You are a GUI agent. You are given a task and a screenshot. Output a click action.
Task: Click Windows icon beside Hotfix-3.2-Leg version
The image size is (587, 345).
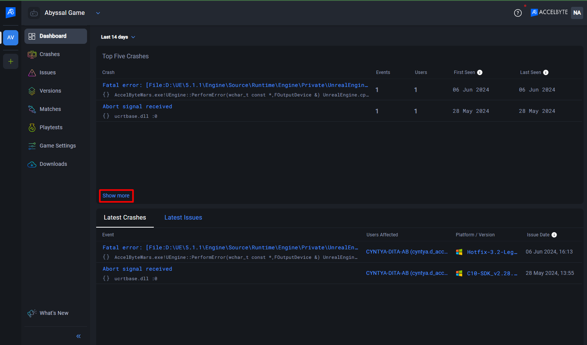[x=459, y=252]
